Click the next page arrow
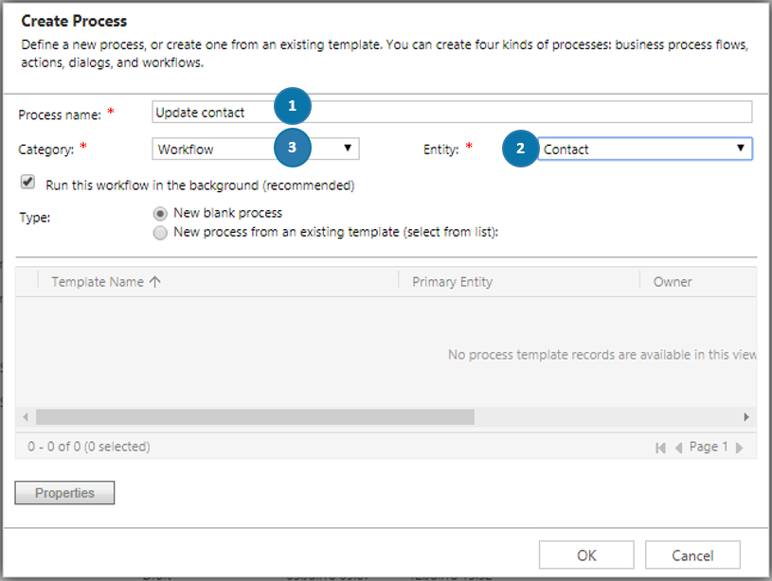The width and height of the screenshot is (772, 581). click(x=740, y=448)
